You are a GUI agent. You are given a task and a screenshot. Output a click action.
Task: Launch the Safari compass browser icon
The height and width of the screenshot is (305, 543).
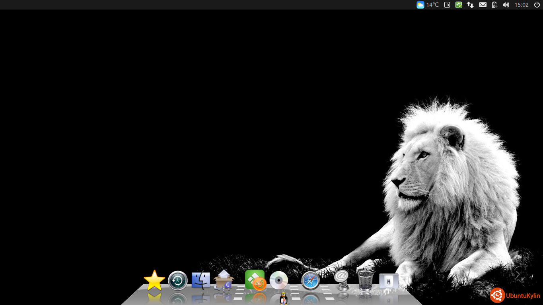(x=310, y=281)
